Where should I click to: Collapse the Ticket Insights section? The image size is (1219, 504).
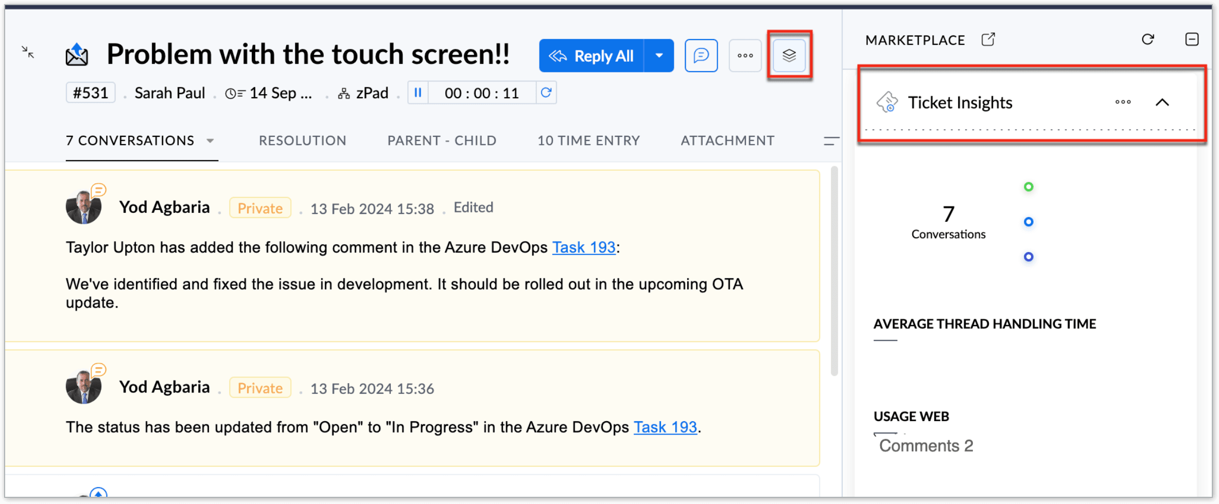coord(1162,102)
